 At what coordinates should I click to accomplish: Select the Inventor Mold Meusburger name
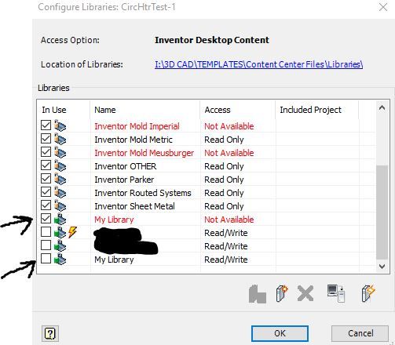(x=144, y=153)
